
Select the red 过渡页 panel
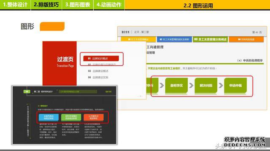pyautogui.click(x=59, y=63)
